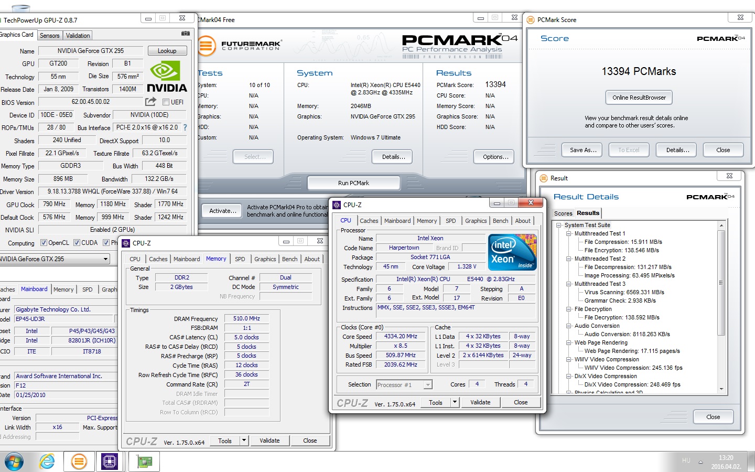This screenshot has height=472, width=755.
Task: Click the Result Details vertical scrollbar thumb
Action: [x=721, y=283]
